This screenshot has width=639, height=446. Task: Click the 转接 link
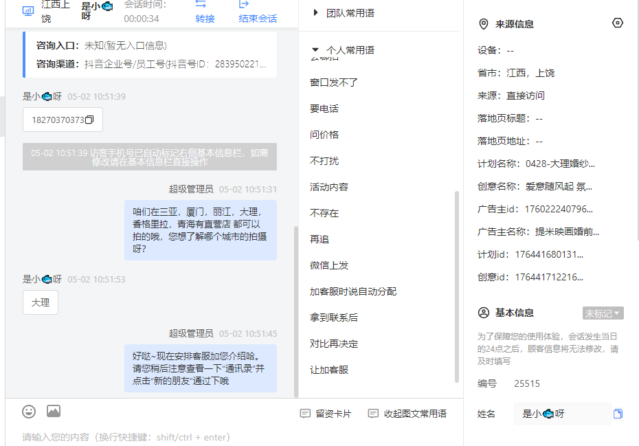click(x=205, y=19)
